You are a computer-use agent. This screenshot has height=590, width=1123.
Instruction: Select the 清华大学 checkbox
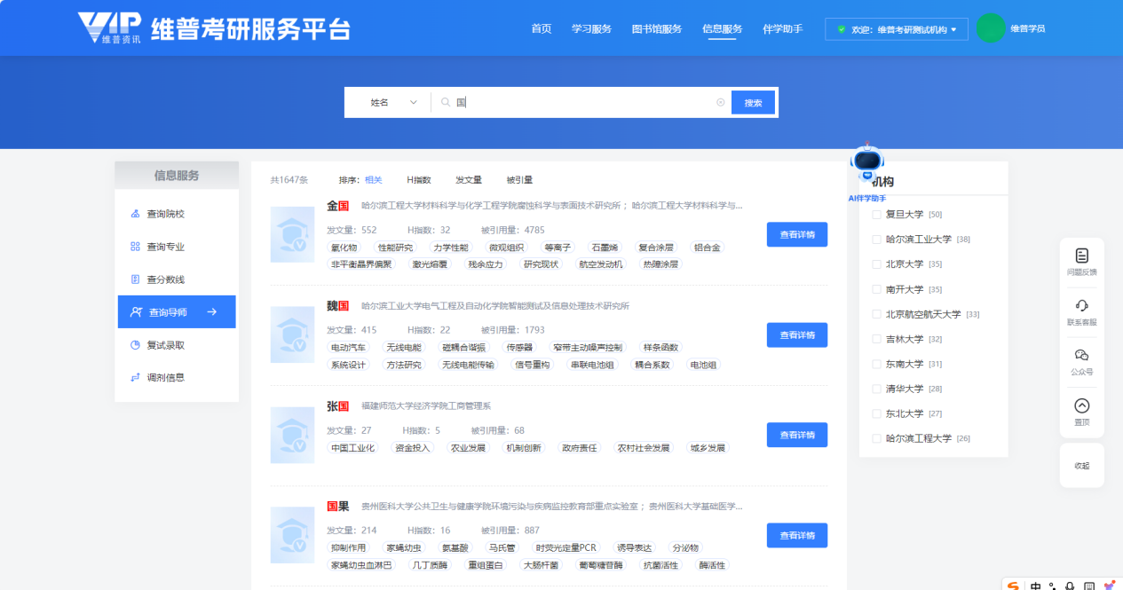tap(877, 389)
